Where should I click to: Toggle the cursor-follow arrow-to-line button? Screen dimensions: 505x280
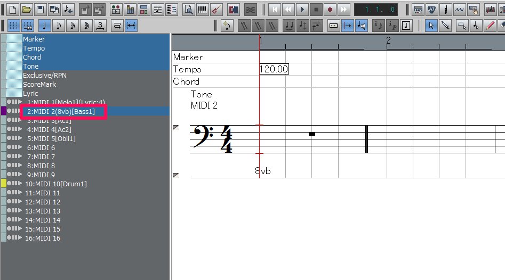click(x=348, y=26)
